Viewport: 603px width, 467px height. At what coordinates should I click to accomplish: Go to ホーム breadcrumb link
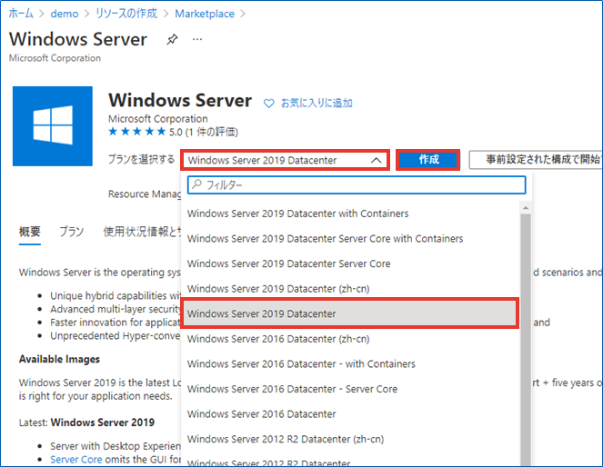click(x=21, y=14)
